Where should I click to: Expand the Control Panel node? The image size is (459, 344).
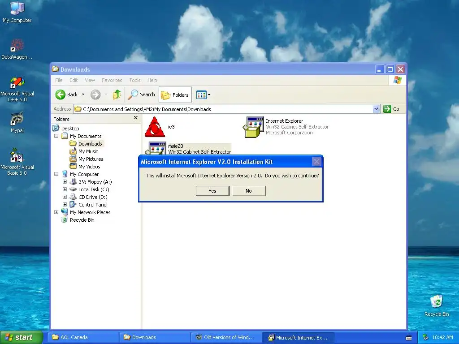point(65,204)
